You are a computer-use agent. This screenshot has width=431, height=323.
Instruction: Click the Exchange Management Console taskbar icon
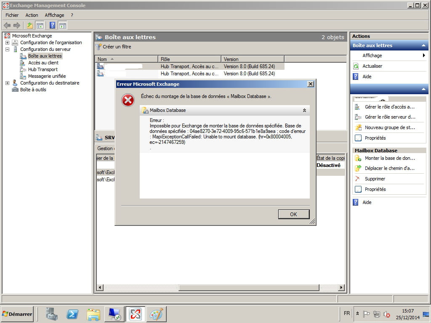point(135,314)
